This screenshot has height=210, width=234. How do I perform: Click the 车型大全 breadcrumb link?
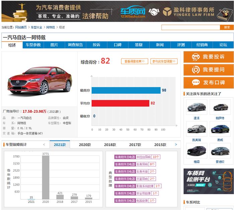coord(36,27)
